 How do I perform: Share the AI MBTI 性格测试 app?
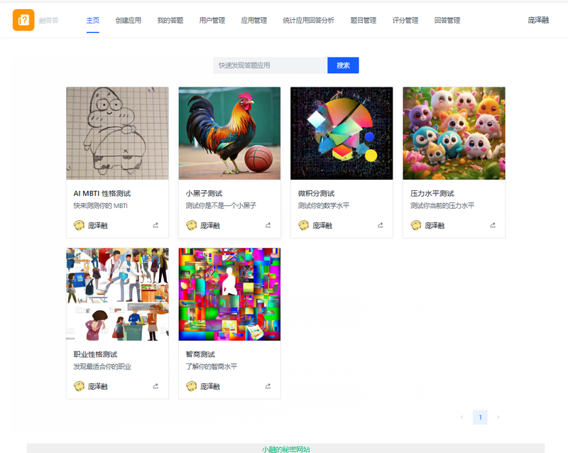155,225
